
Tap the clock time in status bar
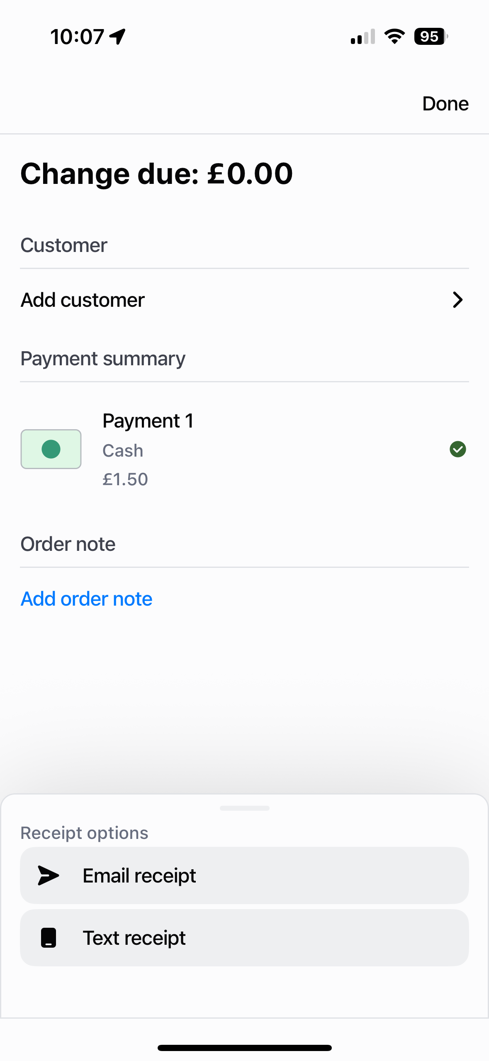click(x=77, y=37)
